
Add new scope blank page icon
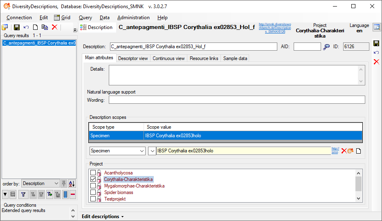358,151
